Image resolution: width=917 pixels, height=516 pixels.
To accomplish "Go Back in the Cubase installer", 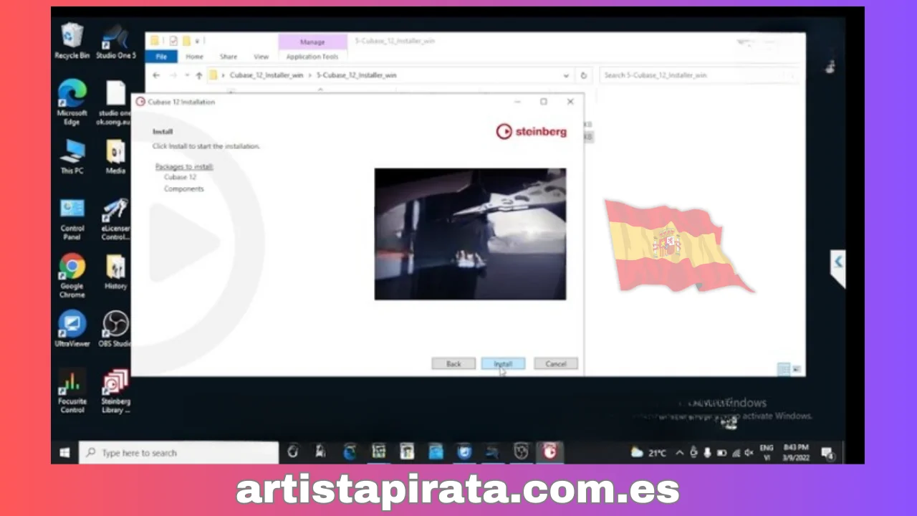I will point(453,364).
